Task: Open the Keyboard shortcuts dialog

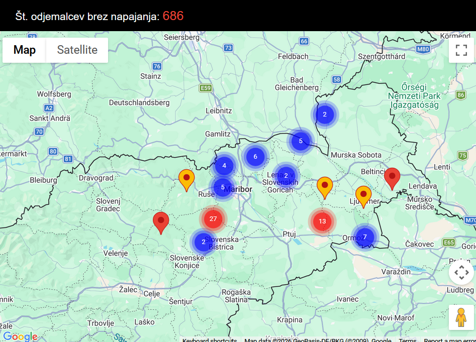Action: [x=209, y=339]
